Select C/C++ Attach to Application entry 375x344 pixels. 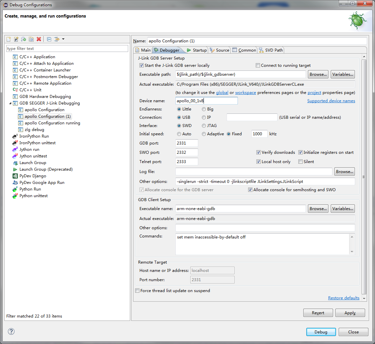click(x=46, y=64)
